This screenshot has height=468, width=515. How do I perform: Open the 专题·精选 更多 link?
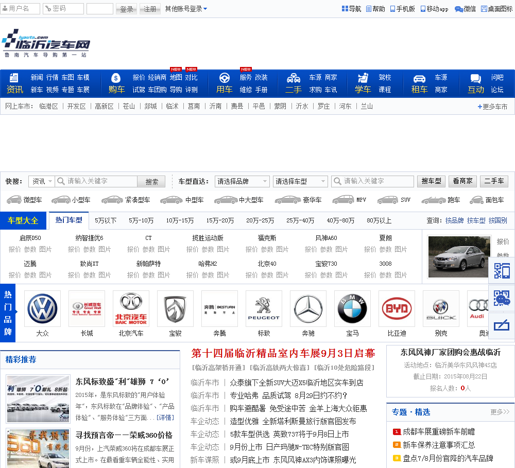[x=500, y=412]
